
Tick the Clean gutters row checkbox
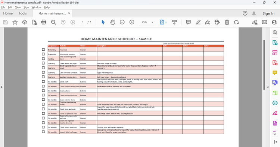tap(43, 90)
